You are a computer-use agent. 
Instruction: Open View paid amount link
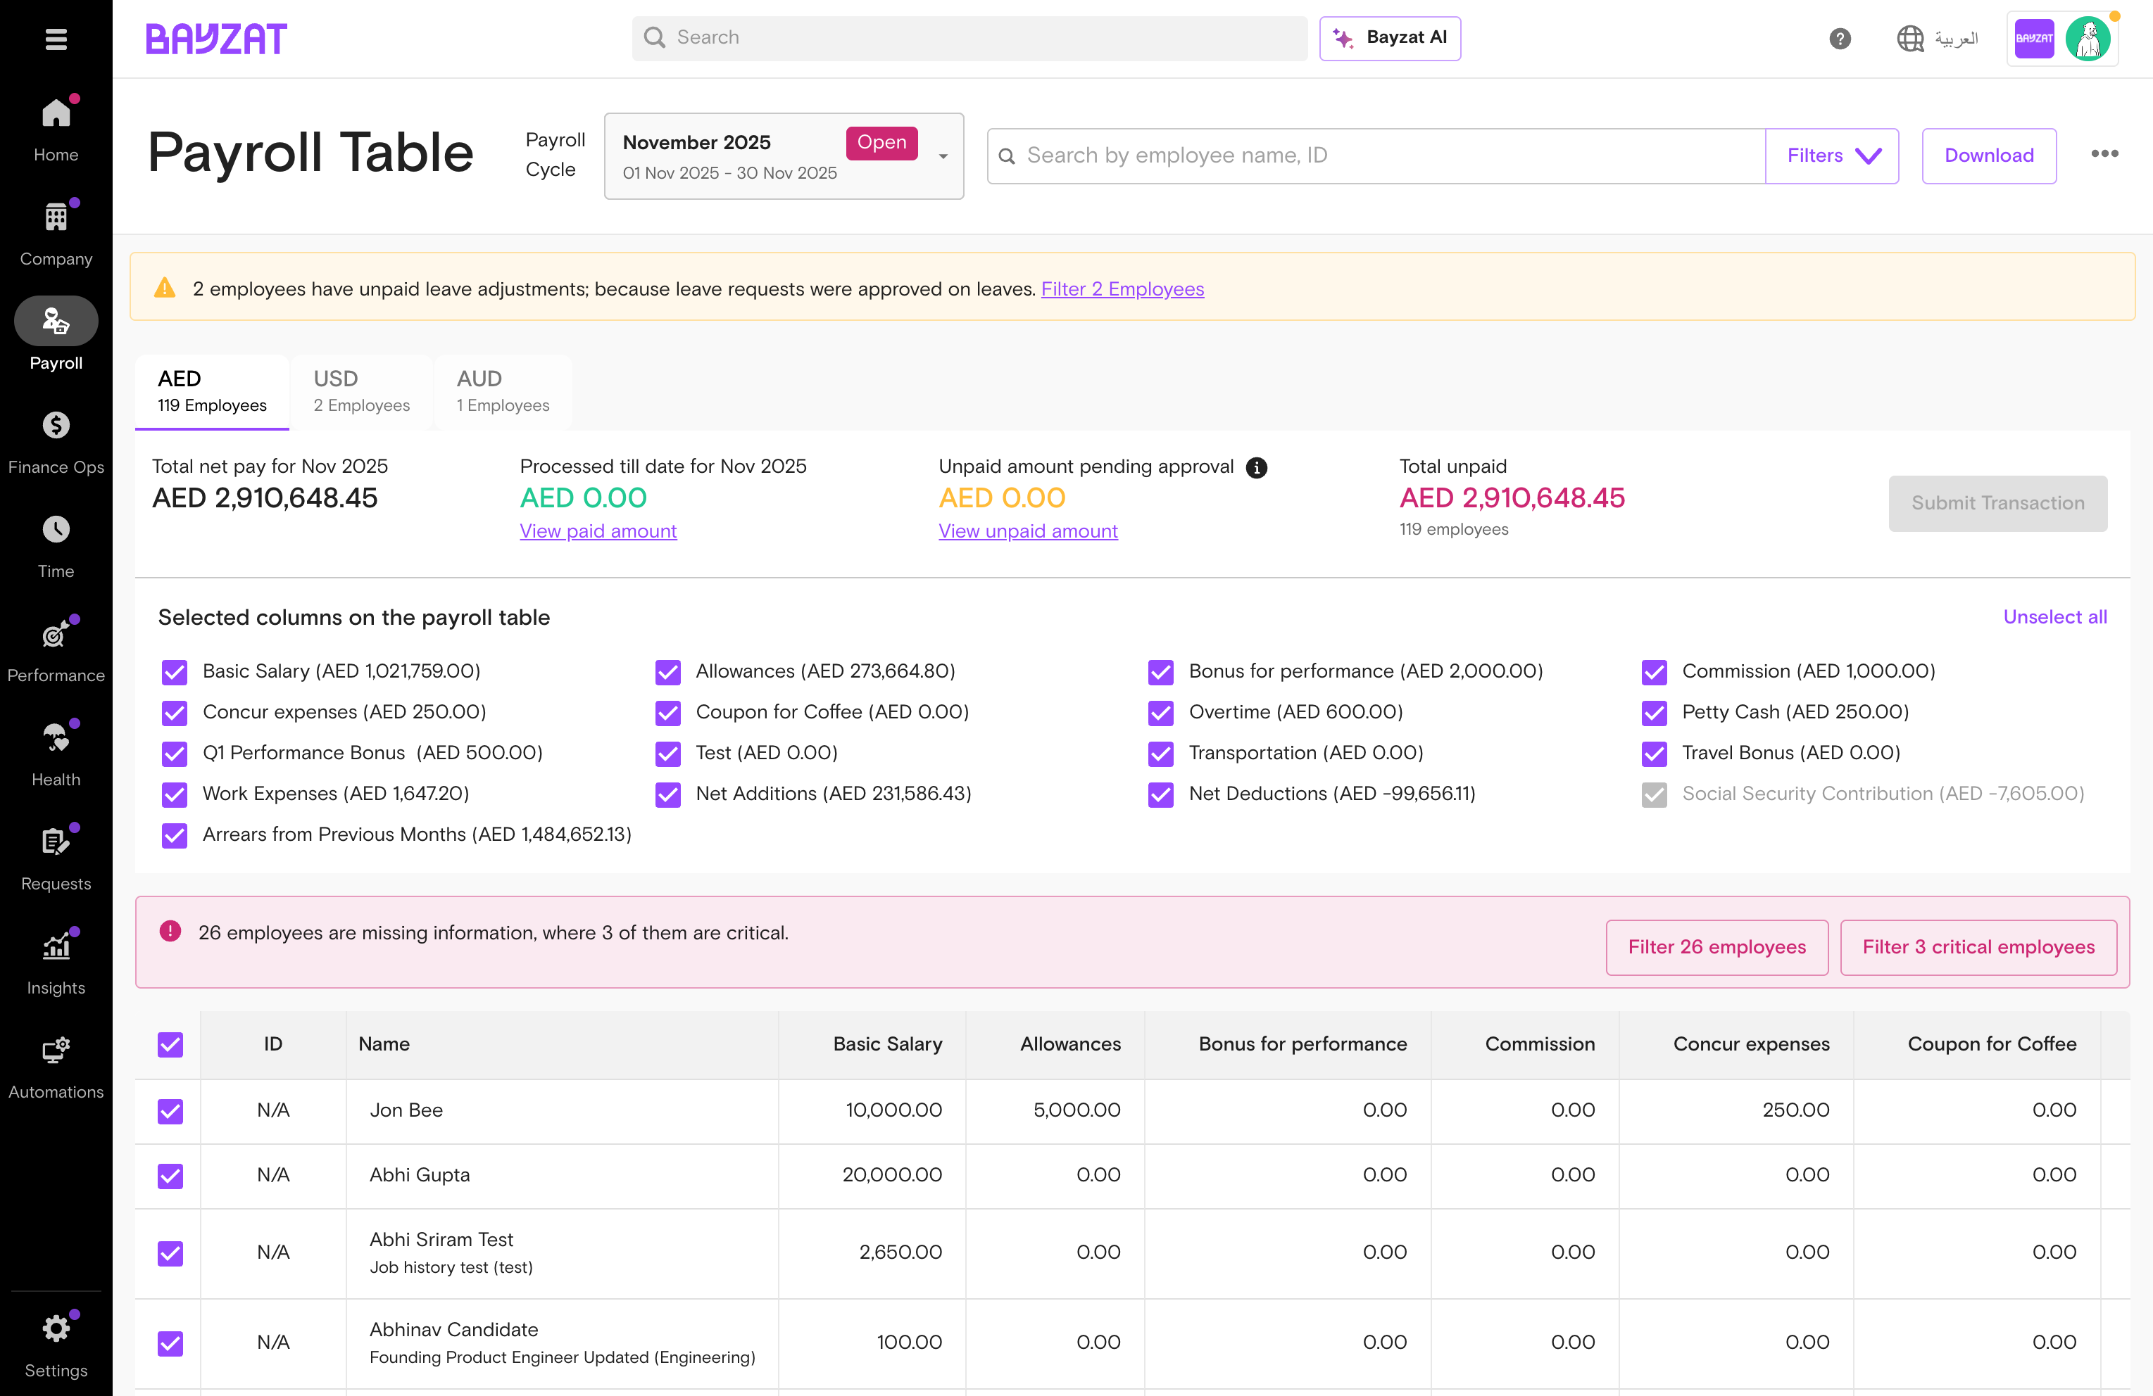598,531
